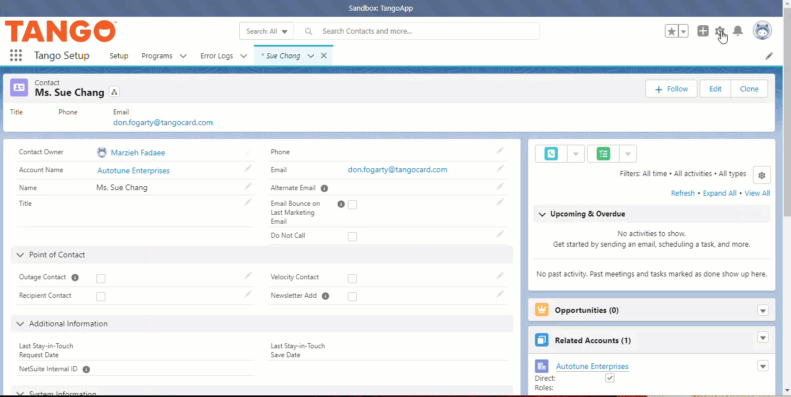Toggle Email Bounce on Last Marketing checkbox
The height and width of the screenshot is (397, 791).
(352, 205)
